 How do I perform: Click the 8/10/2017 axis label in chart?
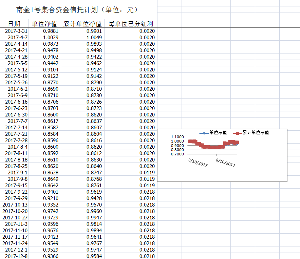coord(225,162)
